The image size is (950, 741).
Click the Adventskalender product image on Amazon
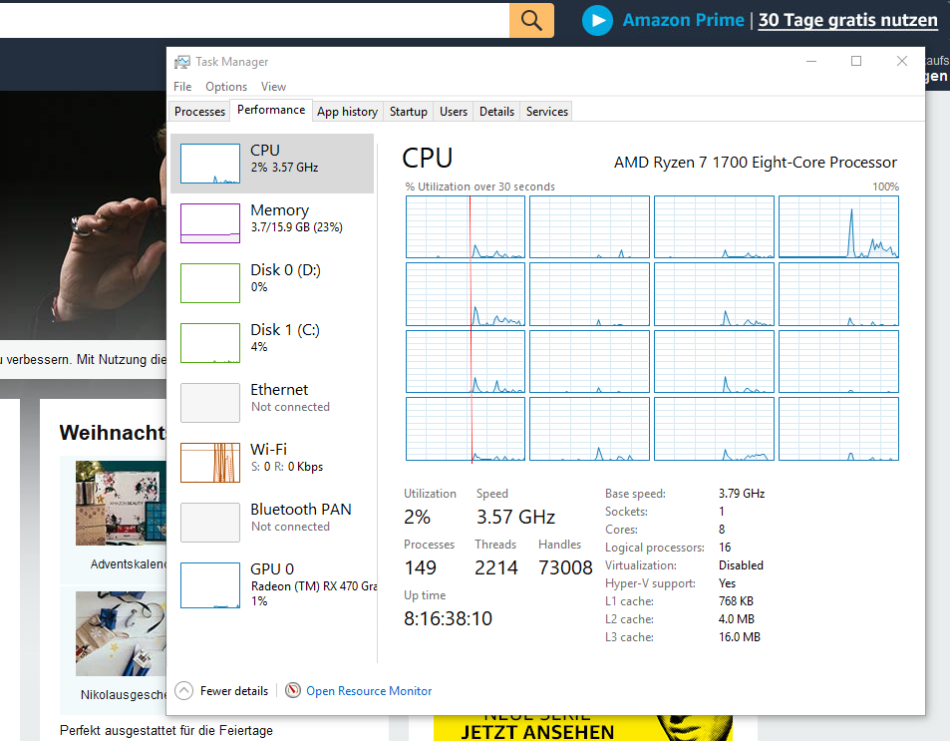[121, 504]
